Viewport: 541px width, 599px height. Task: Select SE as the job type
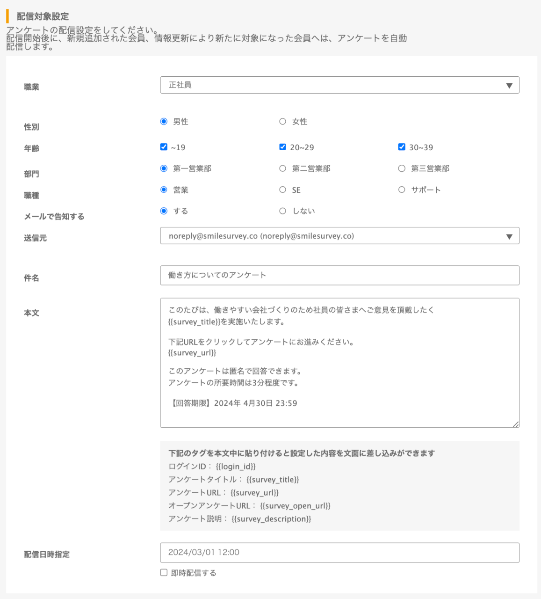coord(282,190)
